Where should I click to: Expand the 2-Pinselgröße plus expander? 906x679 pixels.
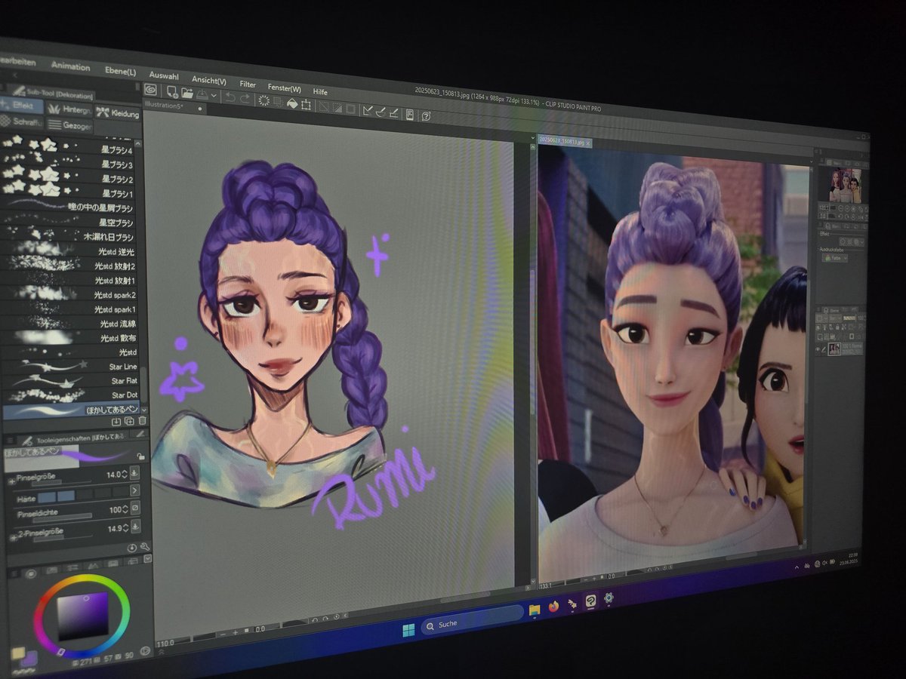[13, 537]
